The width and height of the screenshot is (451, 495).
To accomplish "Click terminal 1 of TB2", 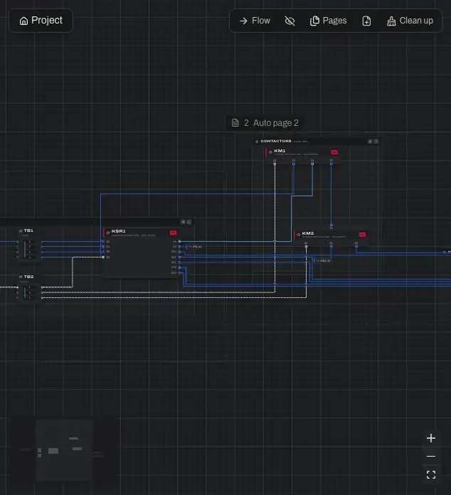I will tap(30, 287).
